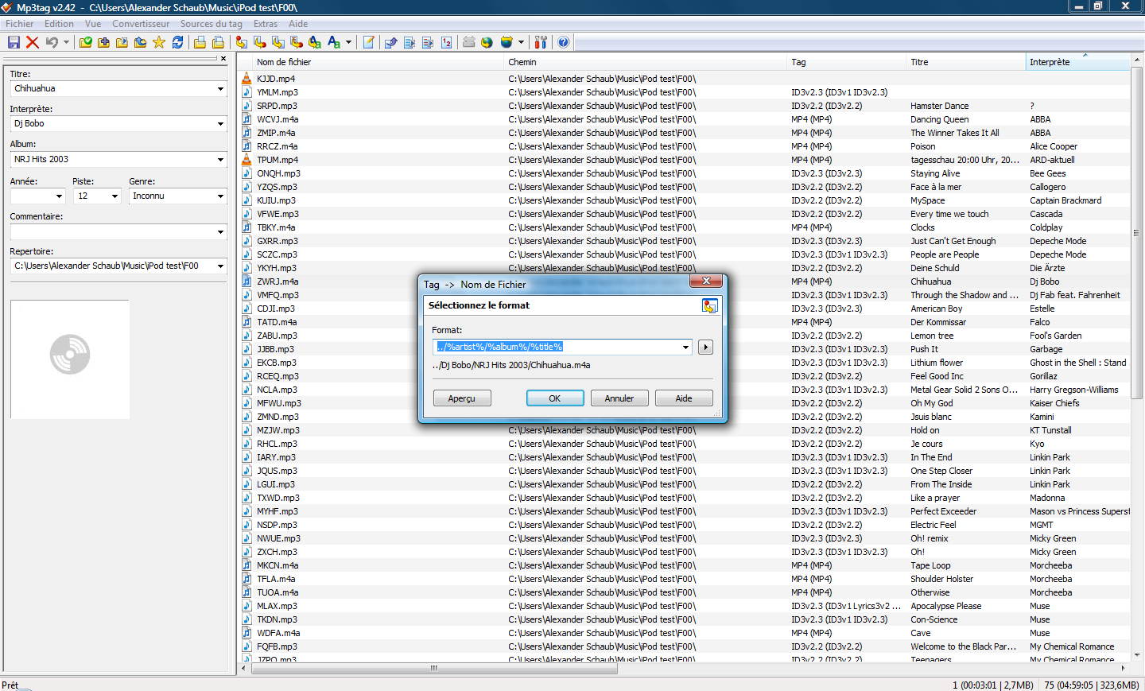
Task: Click Annuler to cancel the dialog
Action: 619,398
